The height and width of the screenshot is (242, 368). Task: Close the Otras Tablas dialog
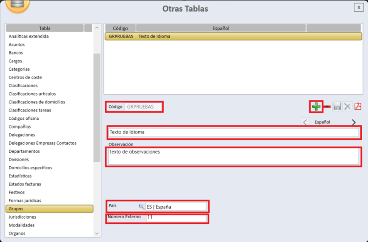358,7
